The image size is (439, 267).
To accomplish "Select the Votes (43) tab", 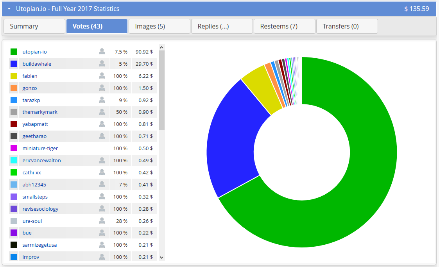I will click(x=97, y=26).
